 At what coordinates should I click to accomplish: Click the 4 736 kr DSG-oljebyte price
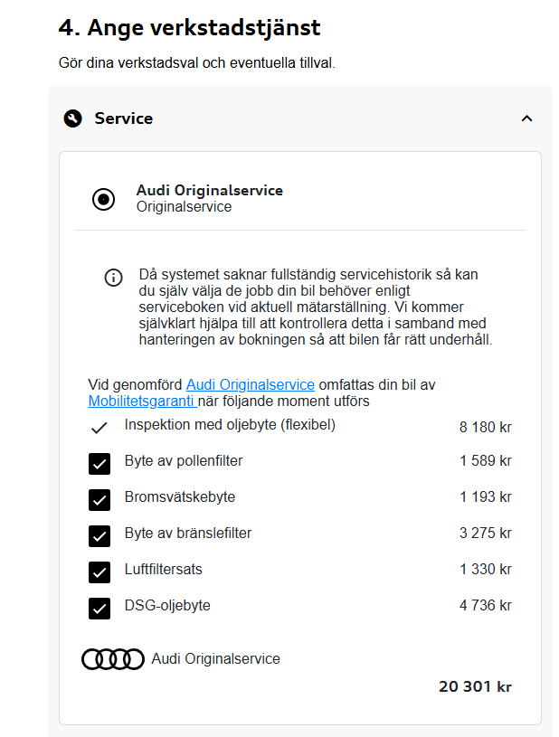click(x=485, y=606)
